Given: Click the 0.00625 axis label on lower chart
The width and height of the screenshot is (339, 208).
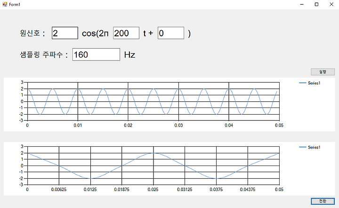Looking at the screenshot, I should tap(59, 190).
